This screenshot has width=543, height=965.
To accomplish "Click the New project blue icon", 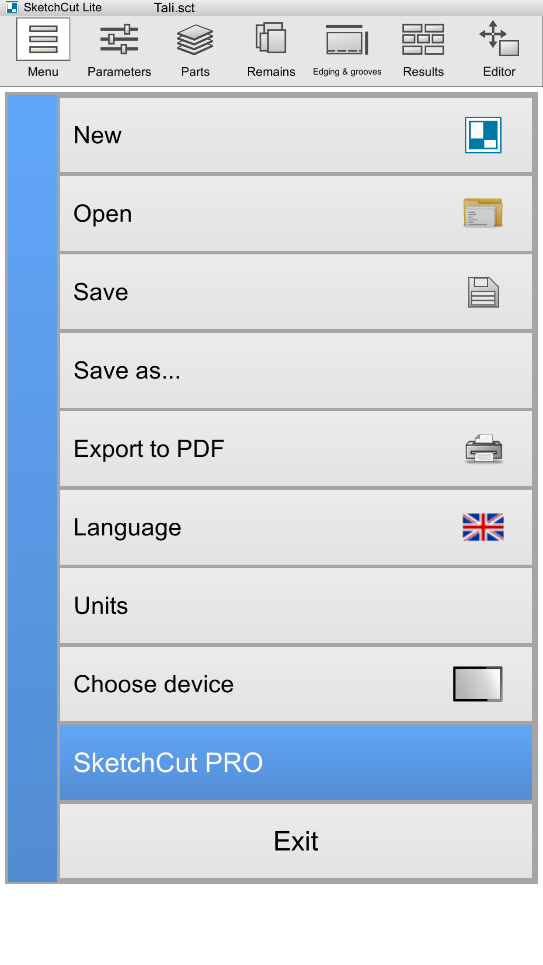I will coord(483,135).
